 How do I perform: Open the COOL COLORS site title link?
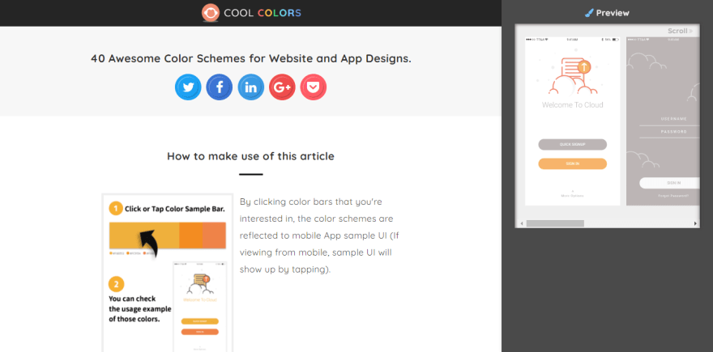[x=263, y=13]
